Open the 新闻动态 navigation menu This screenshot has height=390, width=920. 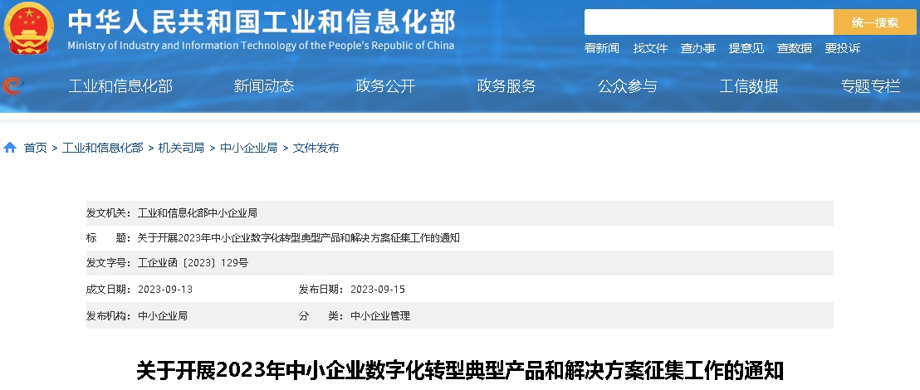click(264, 86)
